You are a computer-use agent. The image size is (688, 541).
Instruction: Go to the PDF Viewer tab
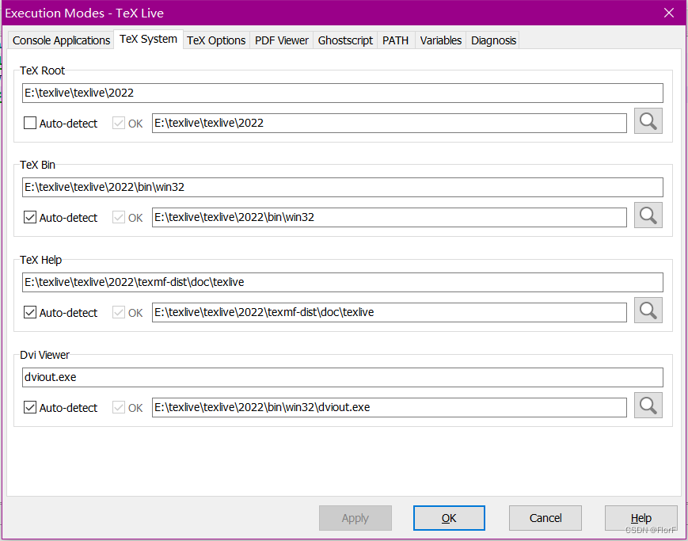pos(282,40)
